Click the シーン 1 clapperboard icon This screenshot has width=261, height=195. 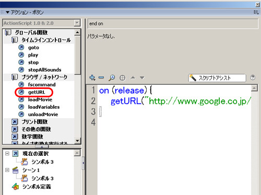point(15,170)
